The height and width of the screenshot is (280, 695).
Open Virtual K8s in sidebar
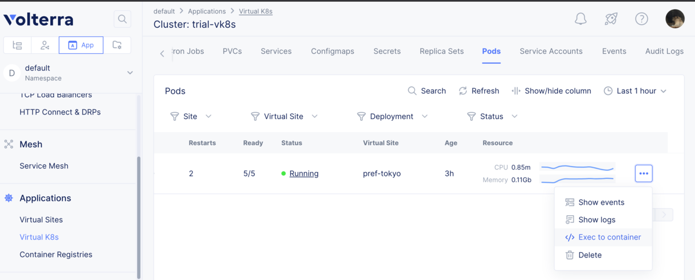click(39, 237)
